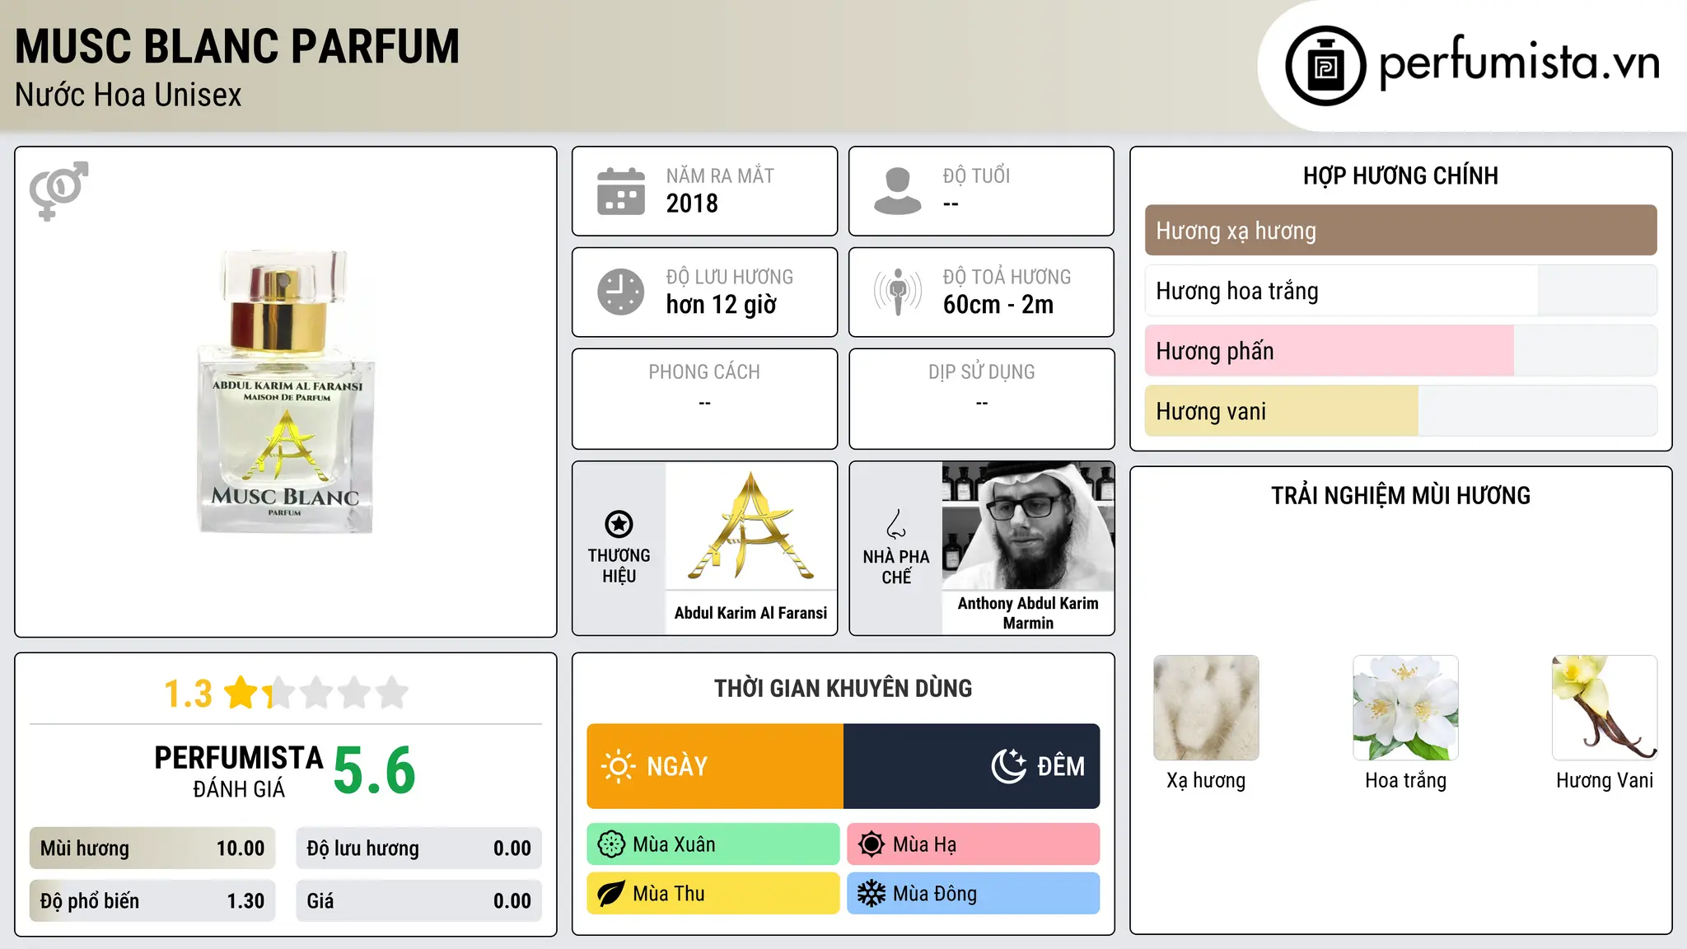Open the perfumista.vn site name
The width and height of the screenshot is (1687, 949).
point(1519,63)
